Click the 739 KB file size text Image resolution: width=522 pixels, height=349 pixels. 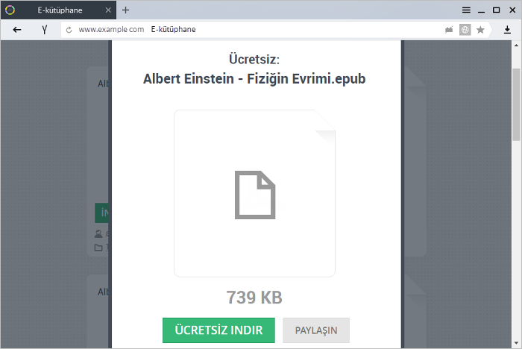[x=254, y=298]
